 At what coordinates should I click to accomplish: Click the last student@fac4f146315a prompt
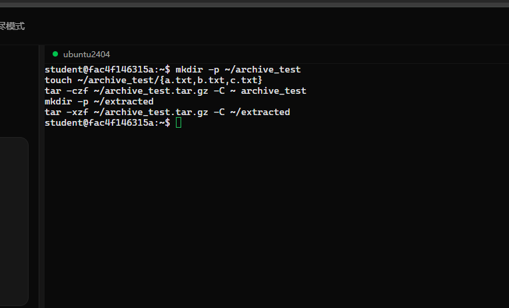pyautogui.click(x=107, y=122)
